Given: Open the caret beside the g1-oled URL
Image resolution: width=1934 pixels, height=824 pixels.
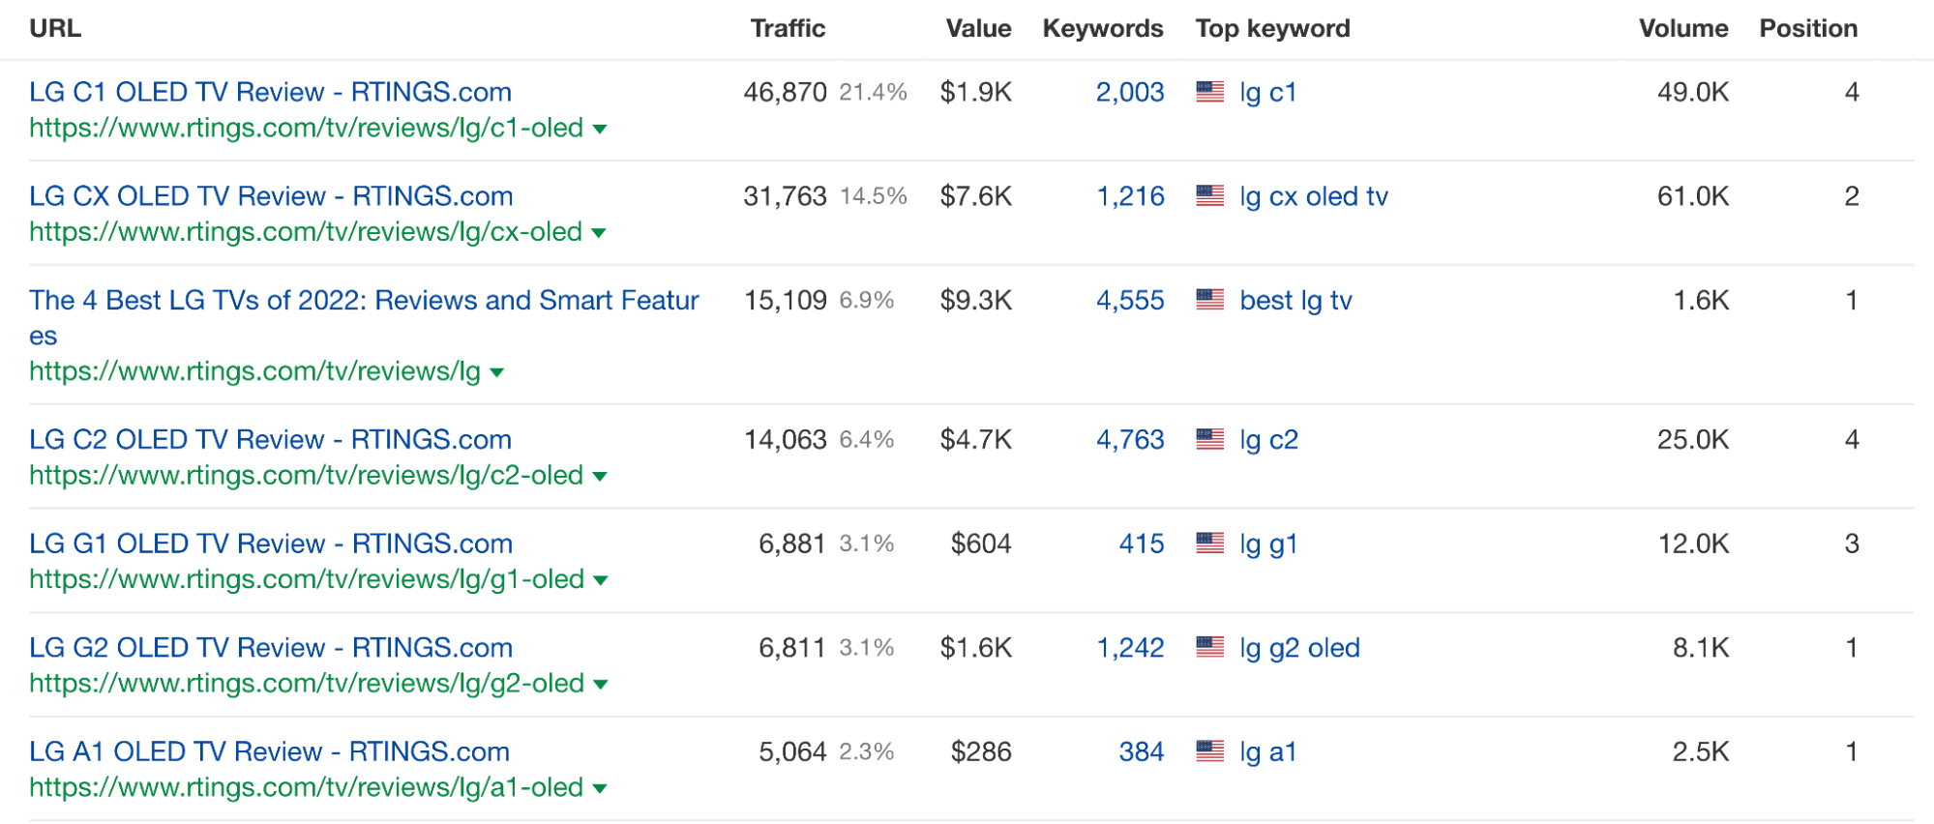Looking at the screenshot, I should pos(601,580).
